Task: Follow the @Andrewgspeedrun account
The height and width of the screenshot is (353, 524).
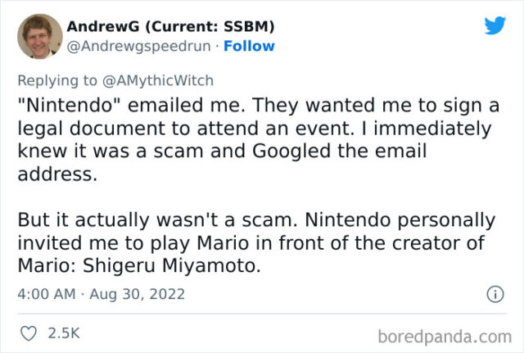Action: pyautogui.click(x=249, y=45)
